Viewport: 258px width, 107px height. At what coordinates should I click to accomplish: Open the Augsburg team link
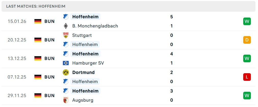[83, 100]
